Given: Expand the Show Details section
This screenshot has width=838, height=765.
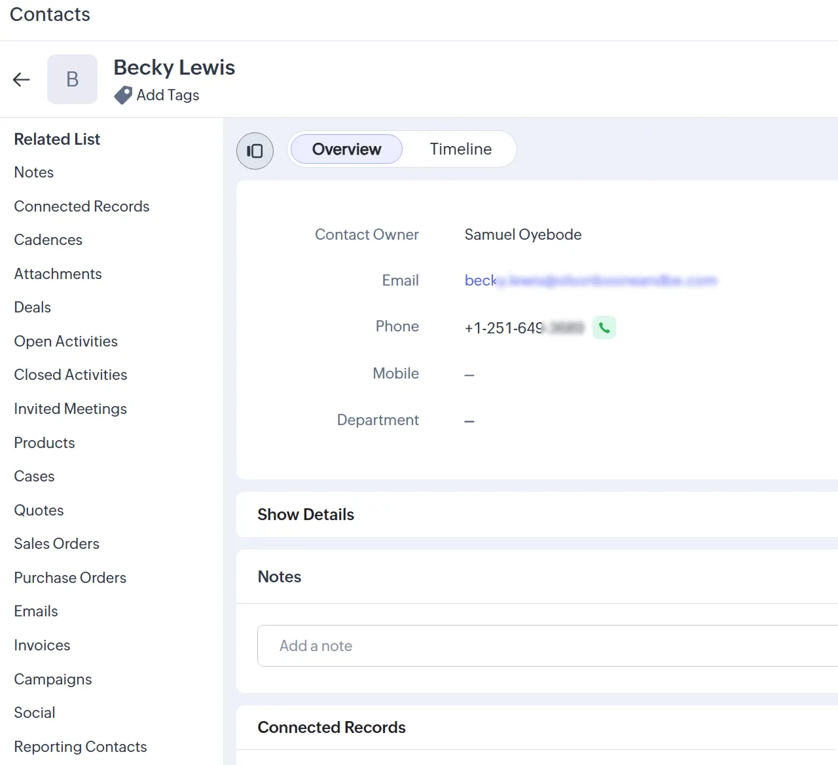Looking at the screenshot, I should coord(306,515).
